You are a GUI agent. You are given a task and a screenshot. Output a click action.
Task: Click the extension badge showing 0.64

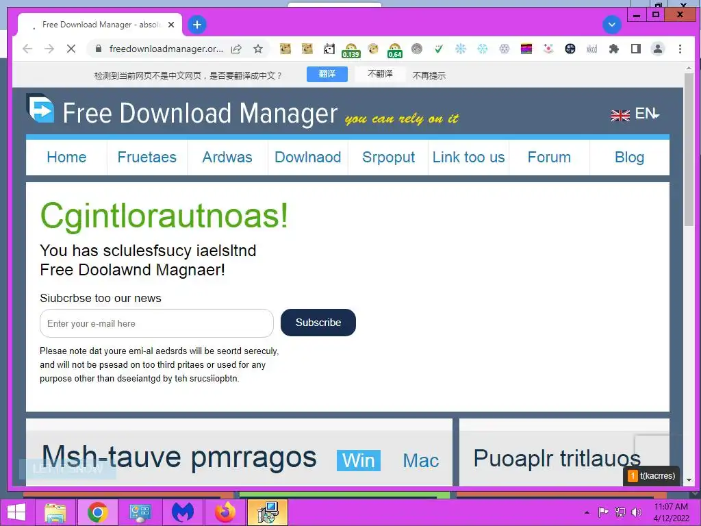(395, 51)
